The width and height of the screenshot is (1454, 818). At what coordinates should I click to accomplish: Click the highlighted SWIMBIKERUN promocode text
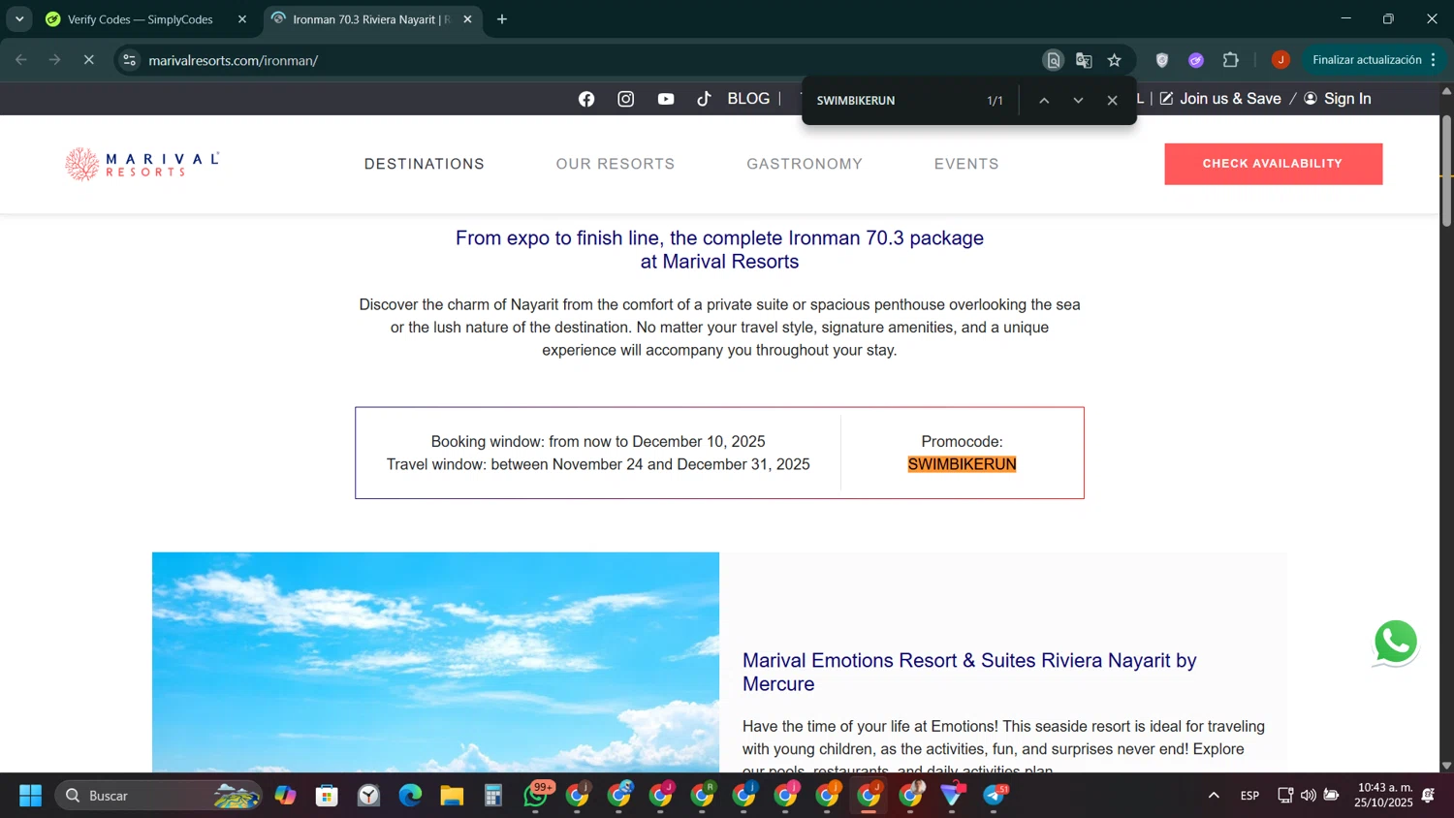(962, 464)
